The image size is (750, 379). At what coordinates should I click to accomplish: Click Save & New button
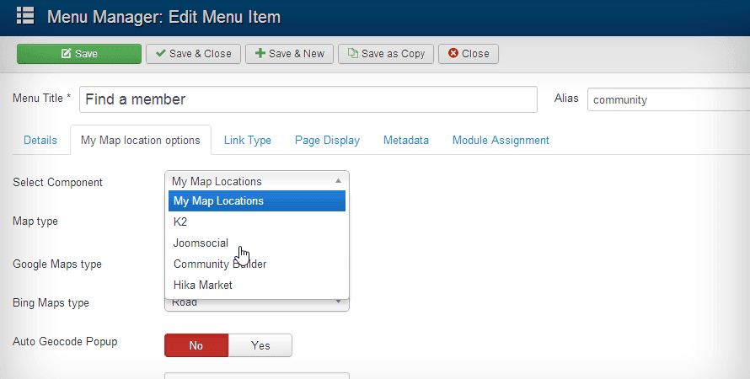tap(290, 54)
